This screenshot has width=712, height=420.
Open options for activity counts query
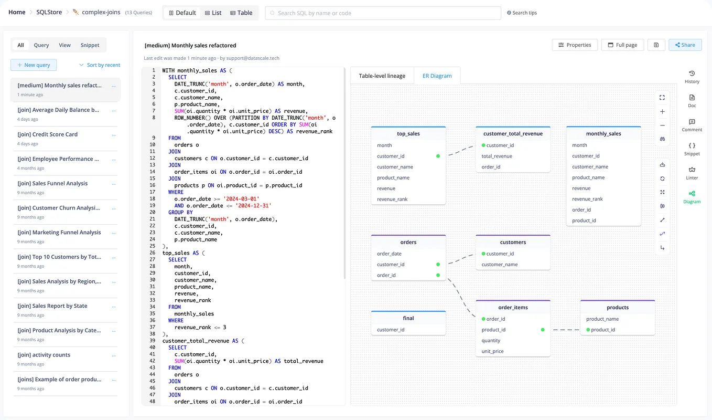(x=114, y=355)
